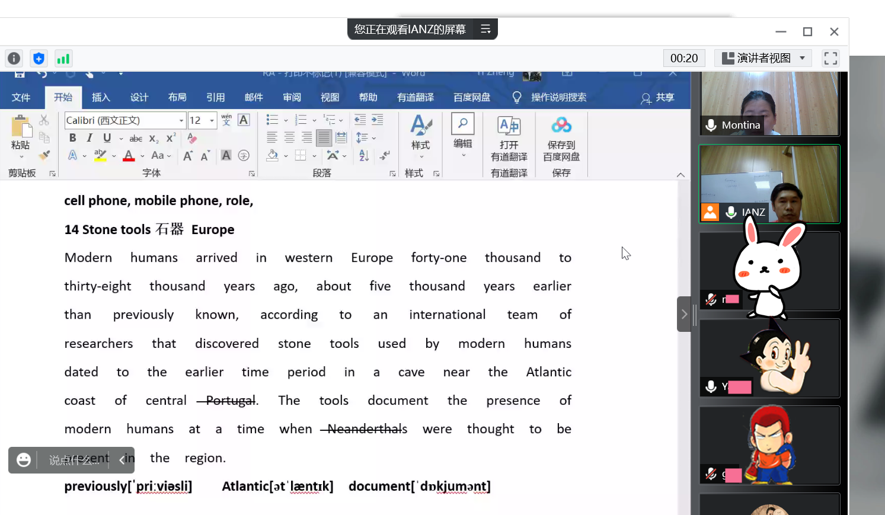Align text left

point(272,137)
